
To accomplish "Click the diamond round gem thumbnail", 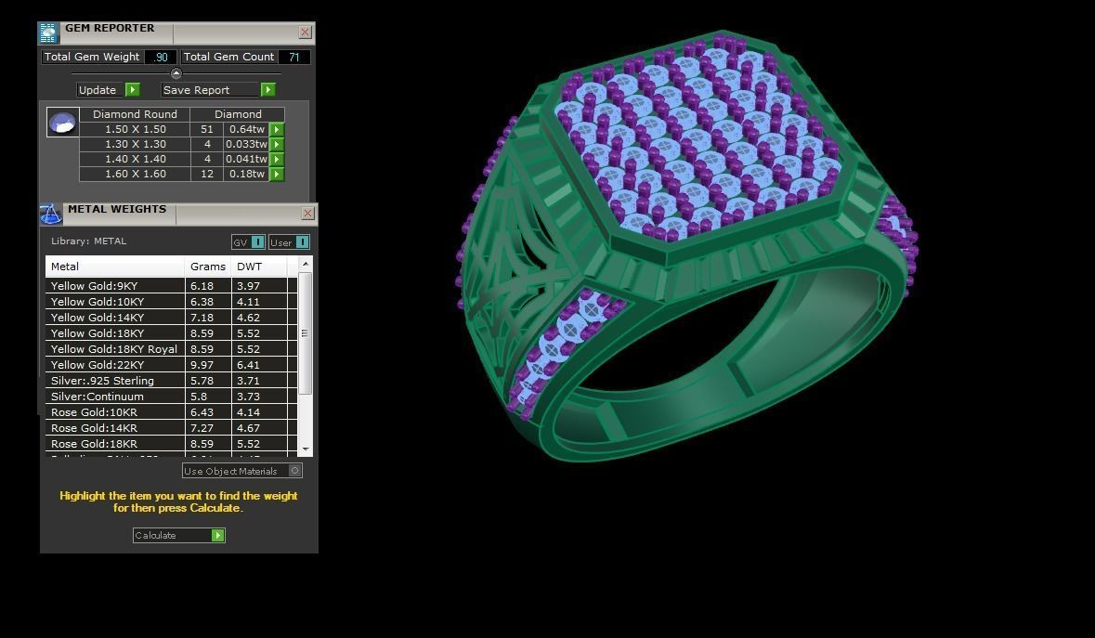I will pyautogui.click(x=63, y=123).
